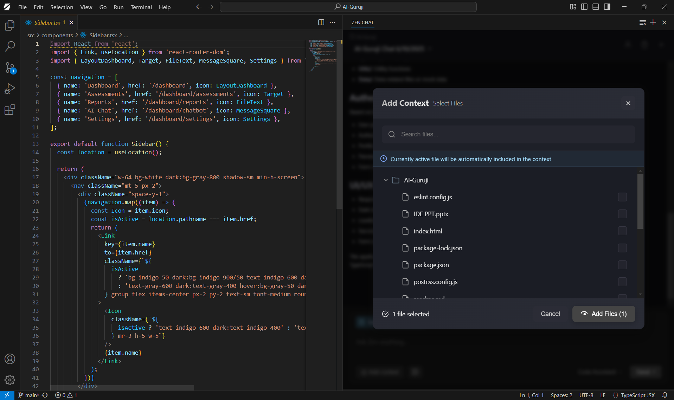Toggle the secondary side bar layout icon

(x=607, y=7)
